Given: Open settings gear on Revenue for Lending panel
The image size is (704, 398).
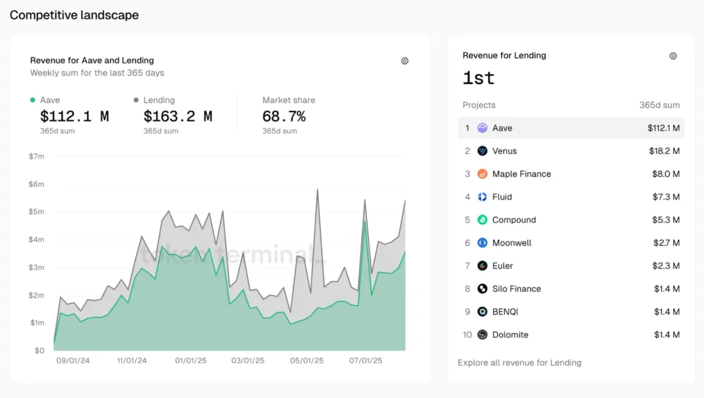Looking at the screenshot, I should [x=673, y=56].
